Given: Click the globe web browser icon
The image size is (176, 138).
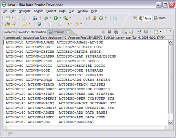Looking at the screenshot, I should pos(39,24).
